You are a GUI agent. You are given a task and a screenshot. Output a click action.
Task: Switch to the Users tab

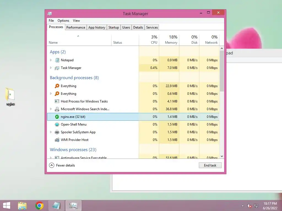click(x=126, y=27)
